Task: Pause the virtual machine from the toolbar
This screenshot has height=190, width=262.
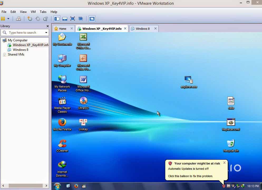Action: click(x=3, y=19)
